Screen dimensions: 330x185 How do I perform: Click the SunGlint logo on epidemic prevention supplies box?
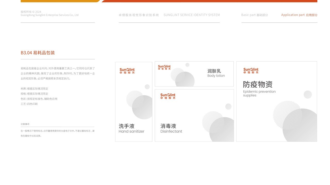click(x=250, y=70)
